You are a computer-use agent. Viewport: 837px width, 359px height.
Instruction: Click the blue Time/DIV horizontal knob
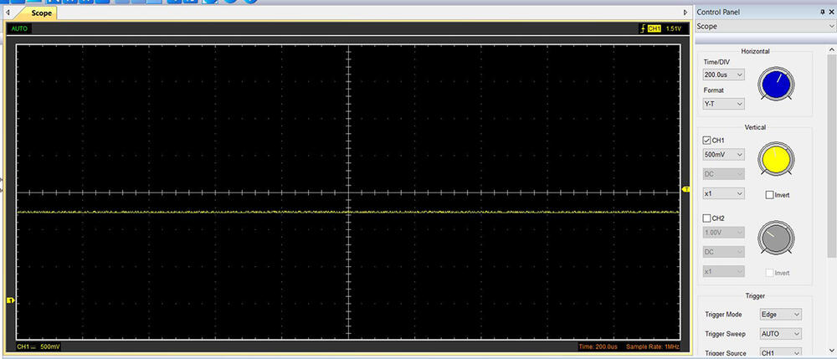[x=775, y=83]
